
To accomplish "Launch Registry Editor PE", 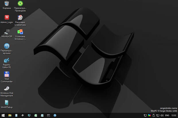I will coord(7,60).
